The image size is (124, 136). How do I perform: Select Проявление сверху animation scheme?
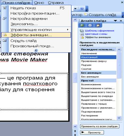point(98,61)
